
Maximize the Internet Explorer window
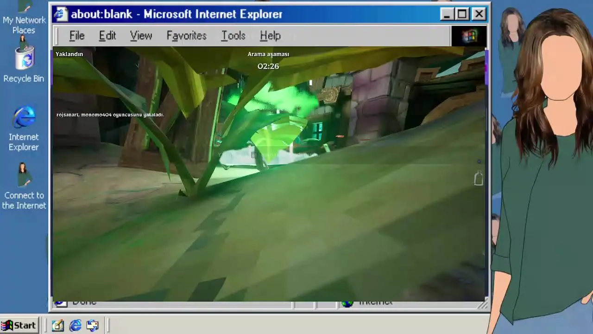462,14
